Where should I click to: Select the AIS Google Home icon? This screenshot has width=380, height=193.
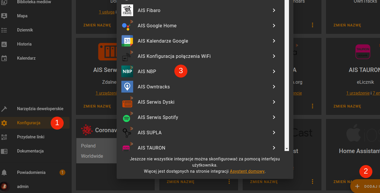127,26
